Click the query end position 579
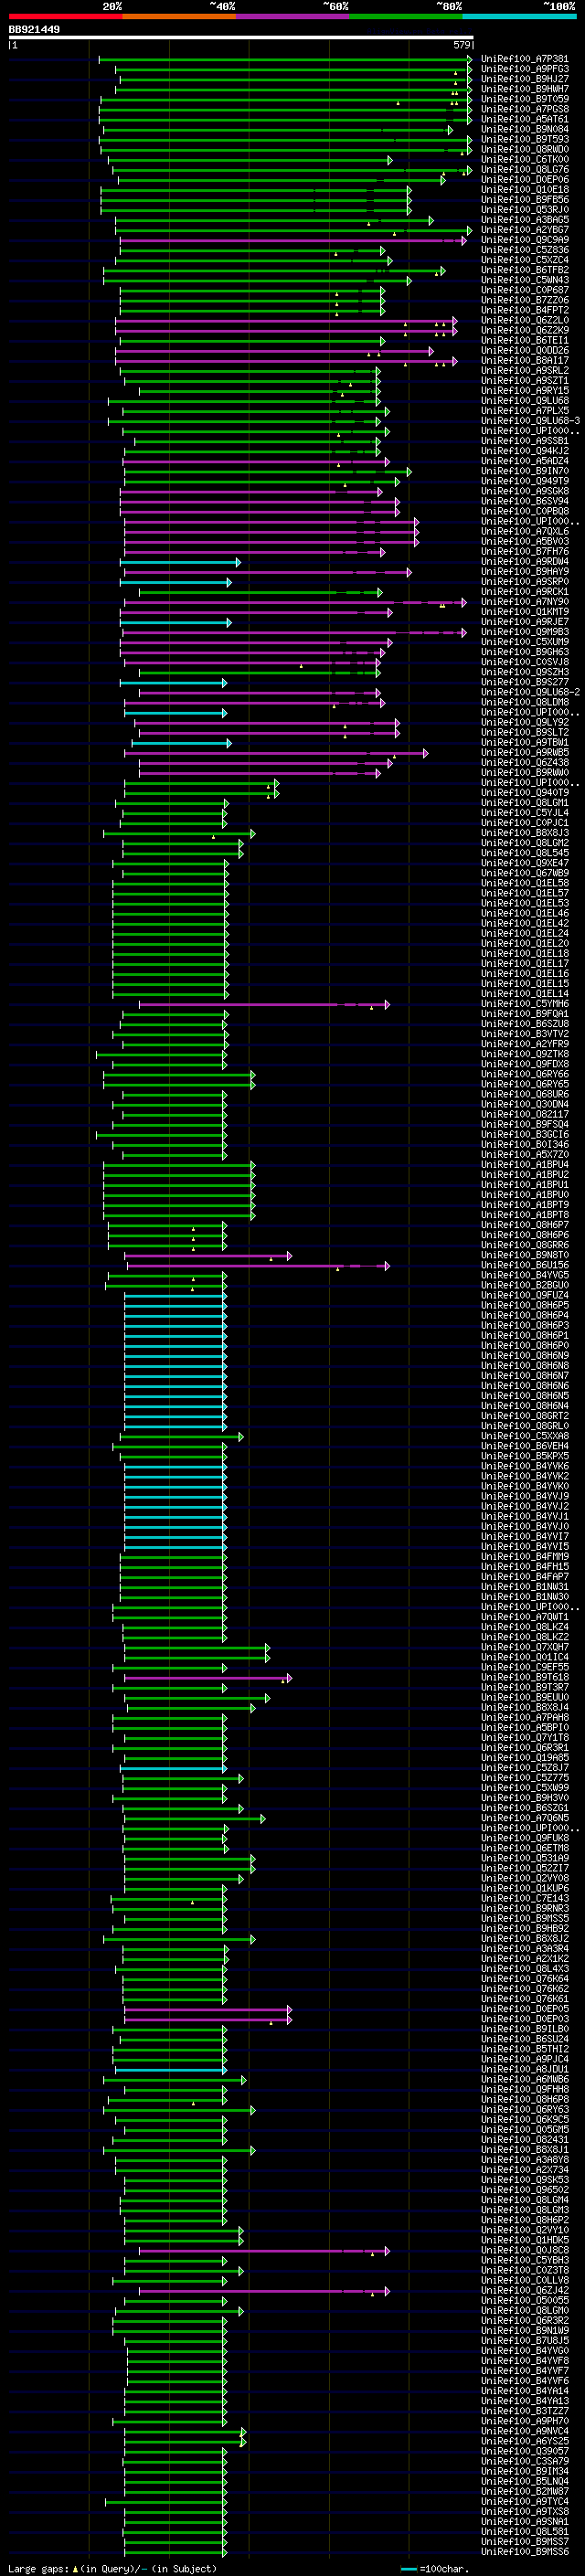Screen dimensions: 585x2576 [461, 45]
